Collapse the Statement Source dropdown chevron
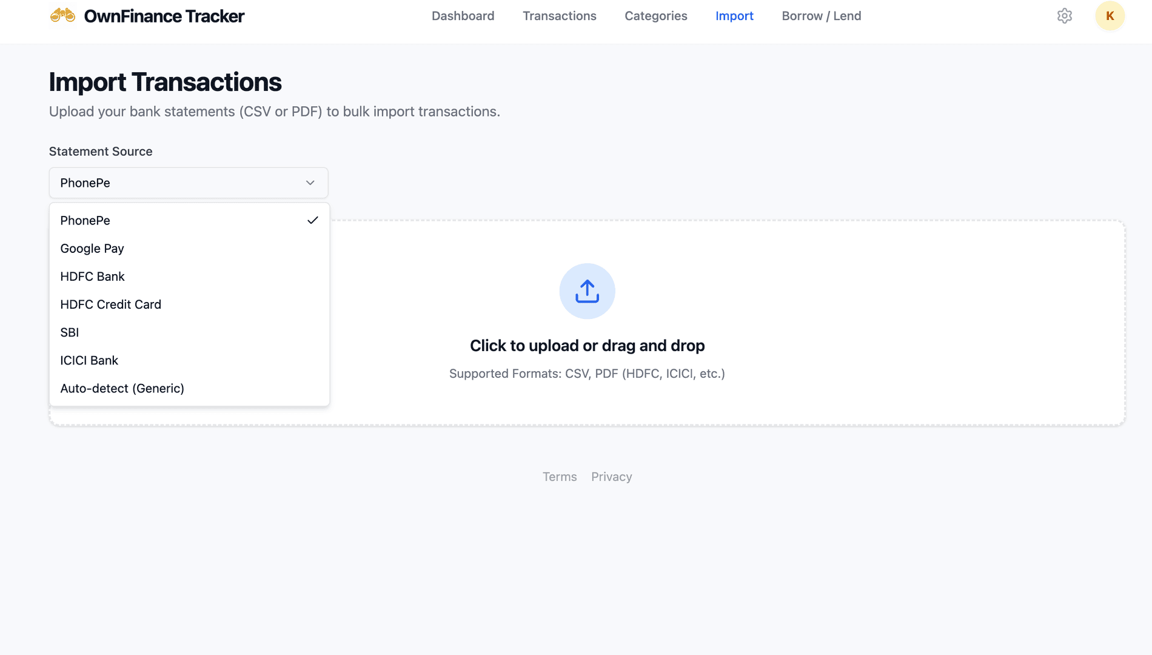This screenshot has width=1152, height=655. [310, 183]
